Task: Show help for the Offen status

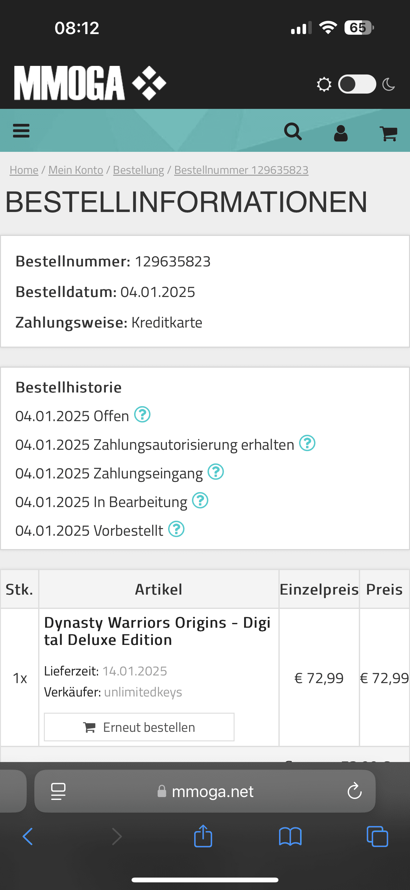Action: pos(142,414)
